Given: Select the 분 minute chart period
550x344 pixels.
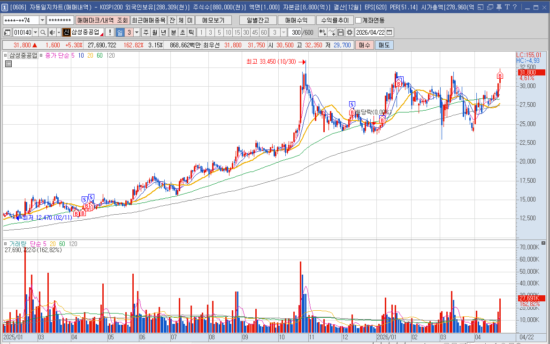Looking at the screenshot, I should click(173, 32).
